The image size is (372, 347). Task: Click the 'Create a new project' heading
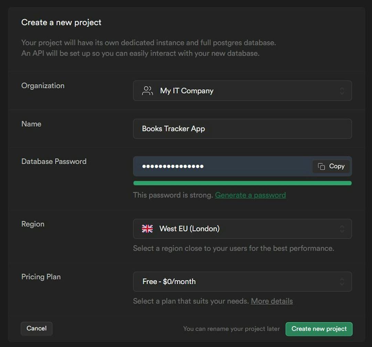pos(61,22)
